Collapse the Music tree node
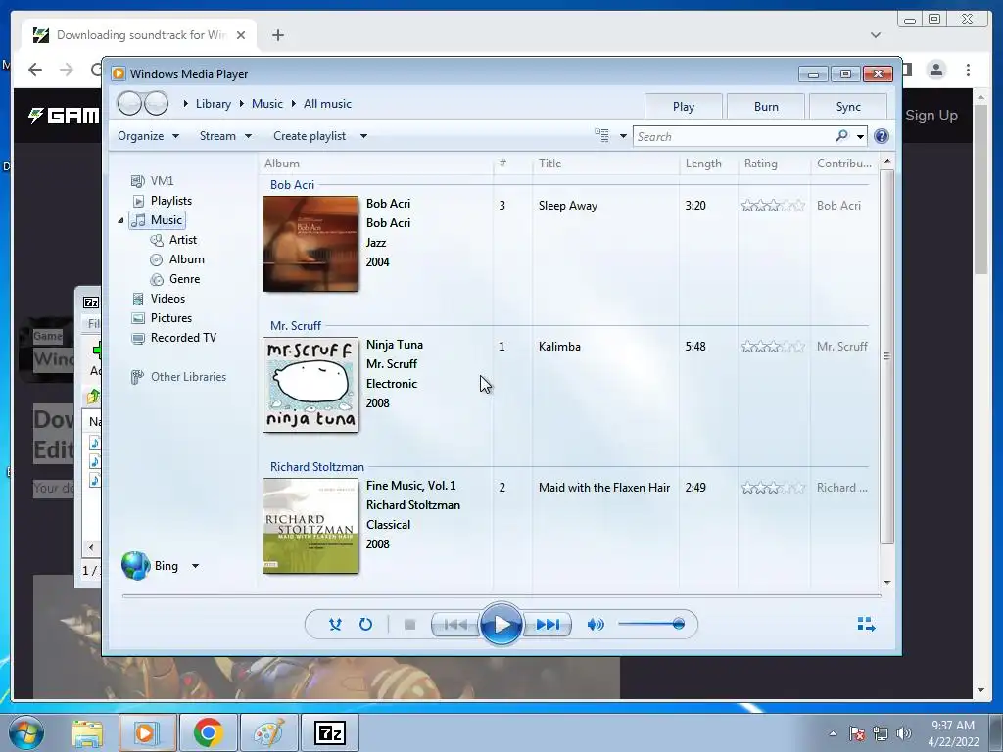The image size is (1003, 752). pyautogui.click(x=120, y=220)
